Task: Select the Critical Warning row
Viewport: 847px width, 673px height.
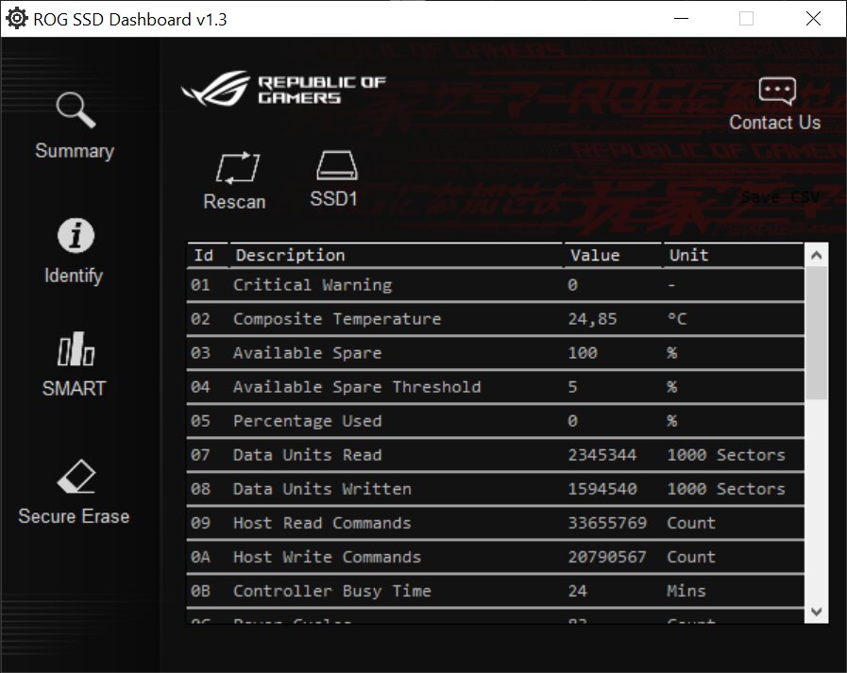Action: point(496,285)
